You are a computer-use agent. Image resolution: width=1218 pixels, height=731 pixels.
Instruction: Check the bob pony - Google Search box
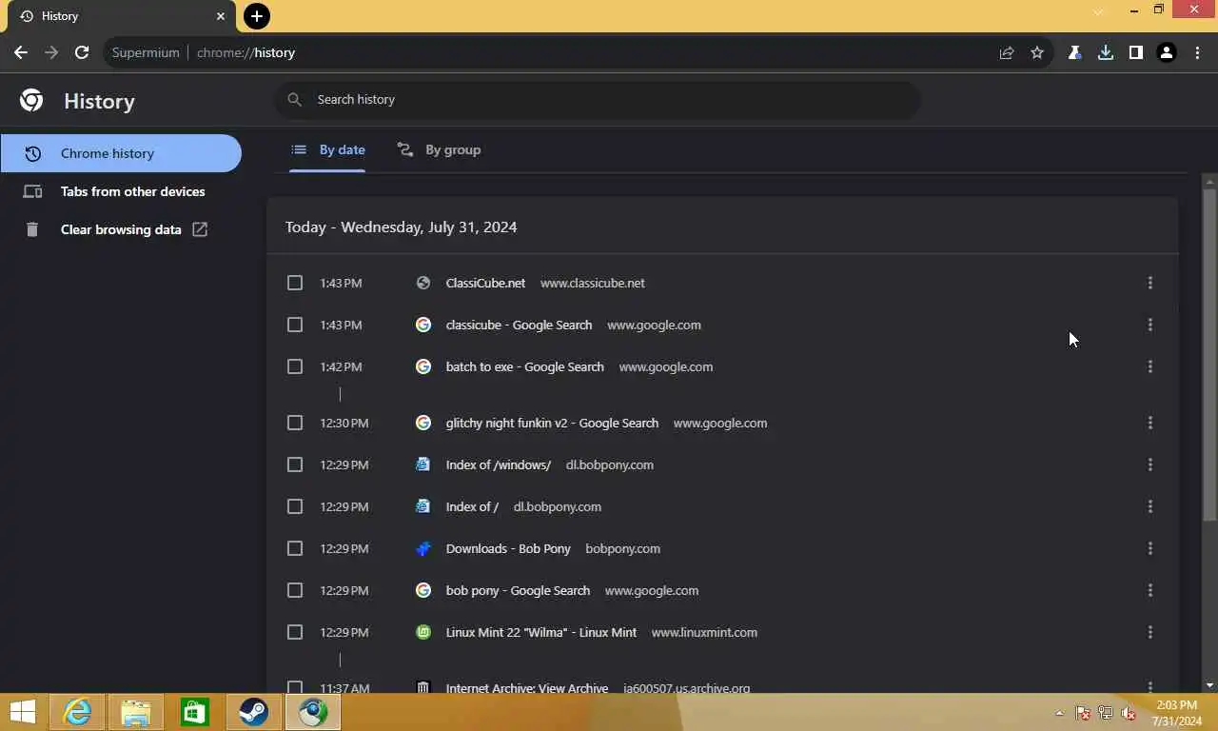295,590
